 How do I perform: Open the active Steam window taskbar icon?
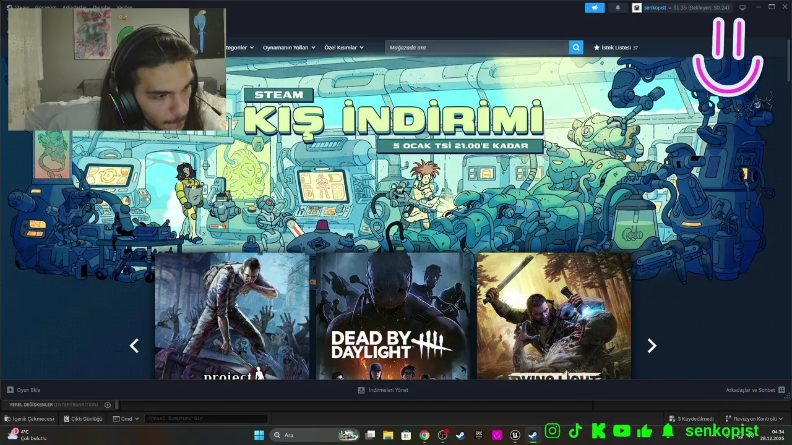[533, 435]
